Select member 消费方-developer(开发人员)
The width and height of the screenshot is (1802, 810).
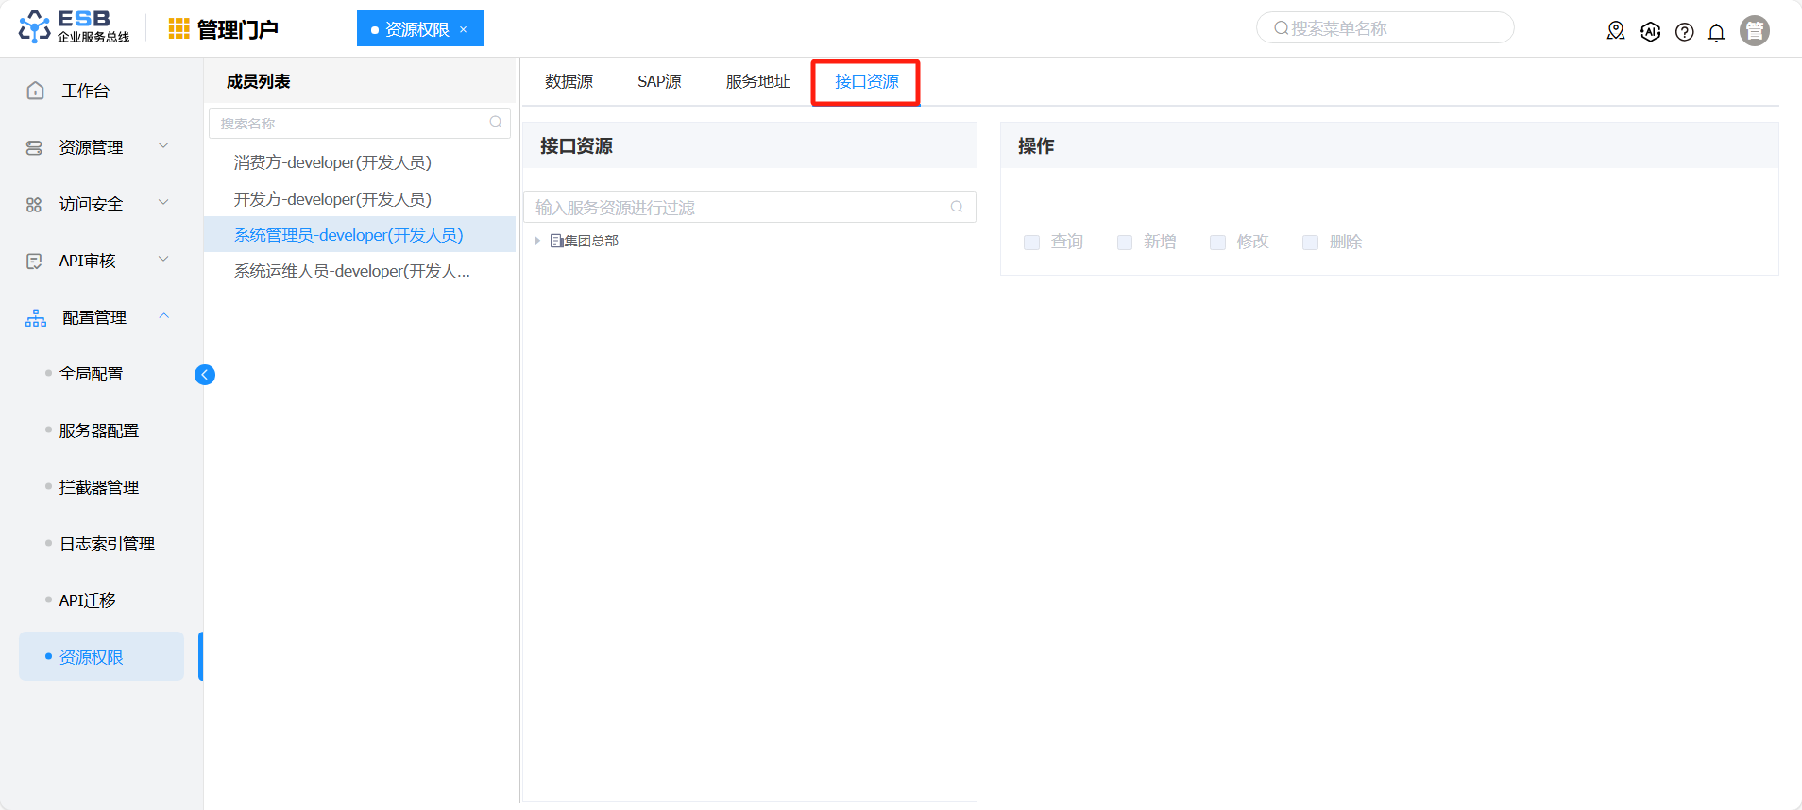332,162
